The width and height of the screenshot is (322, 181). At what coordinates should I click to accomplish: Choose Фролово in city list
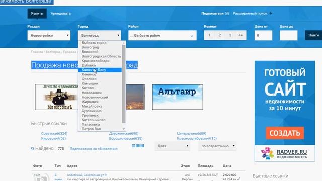[100, 79]
